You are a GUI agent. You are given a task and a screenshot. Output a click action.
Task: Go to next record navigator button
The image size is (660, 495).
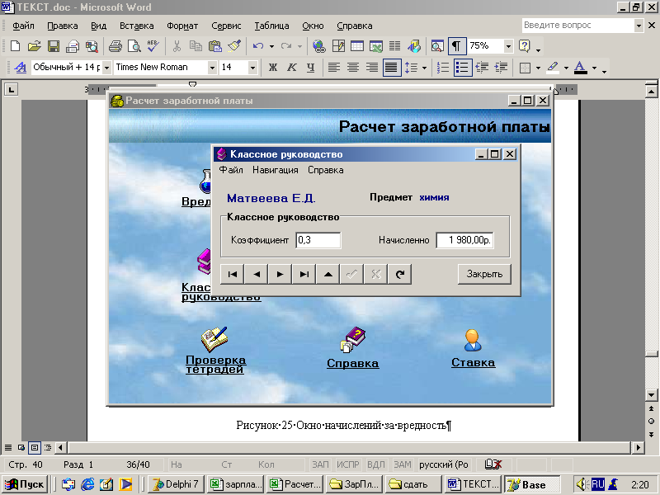(280, 274)
